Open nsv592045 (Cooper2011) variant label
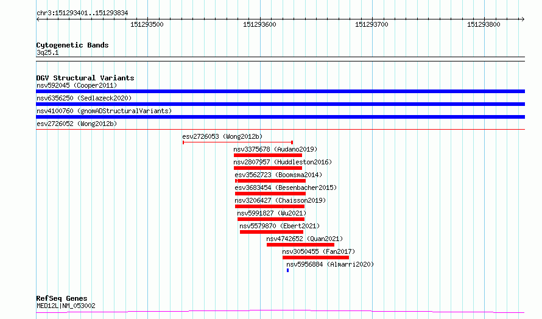 [x=77, y=85]
